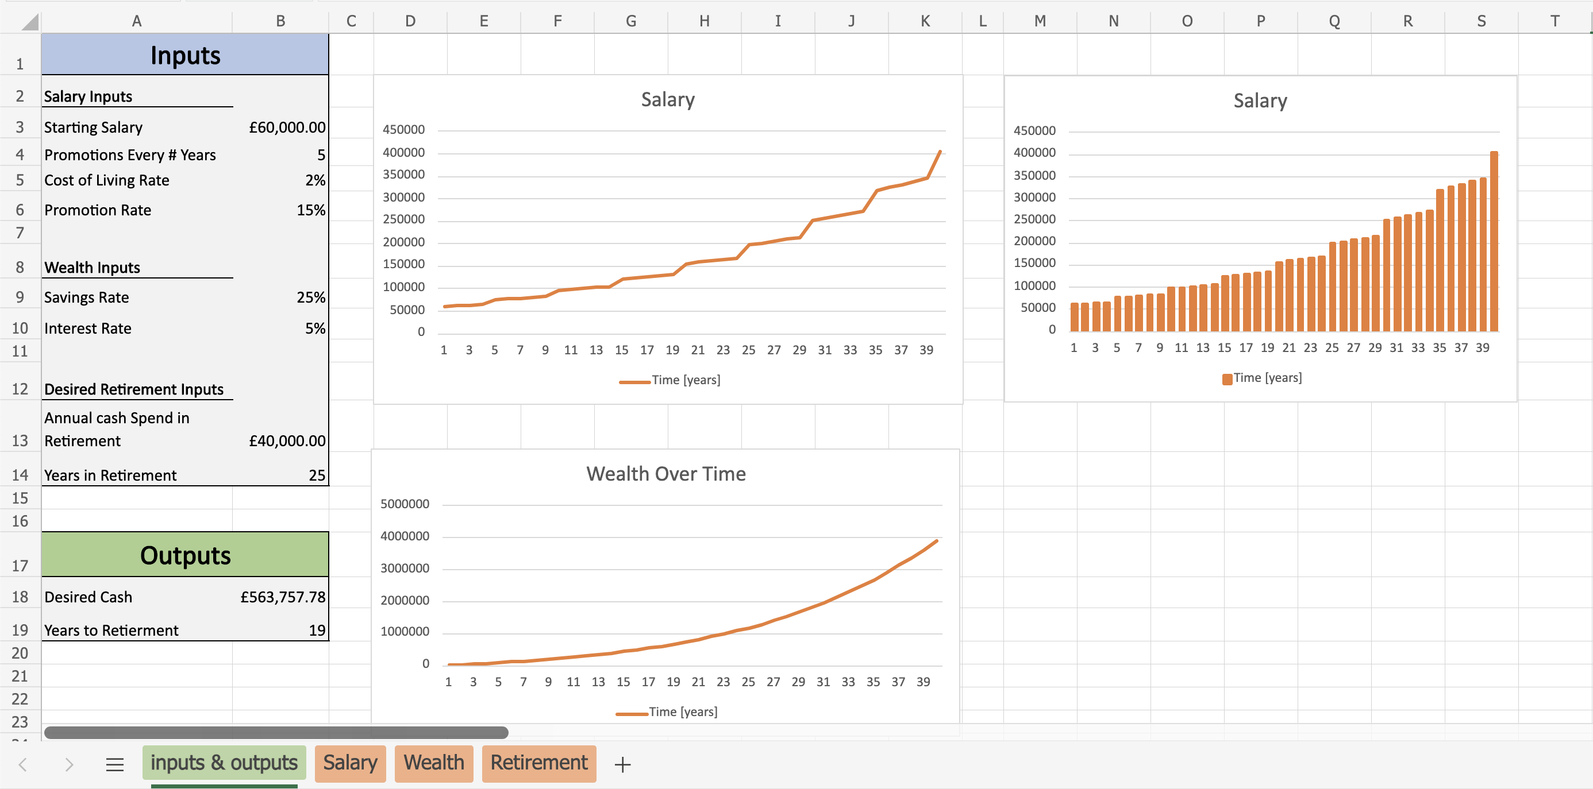Select the Salary sheet tab
This screenshot has width=1593, height=789.
[351, 764]
